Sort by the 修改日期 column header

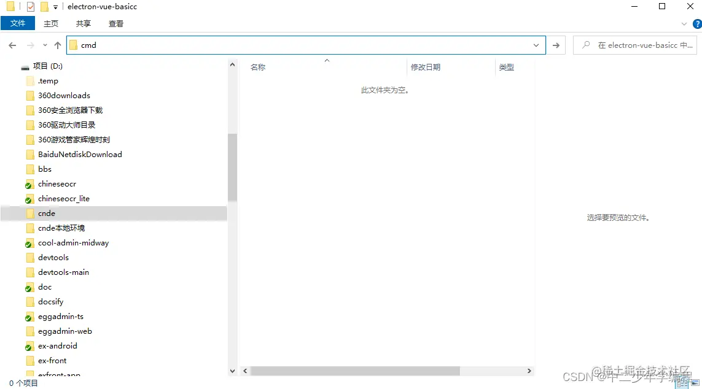(x=426, y=67)
